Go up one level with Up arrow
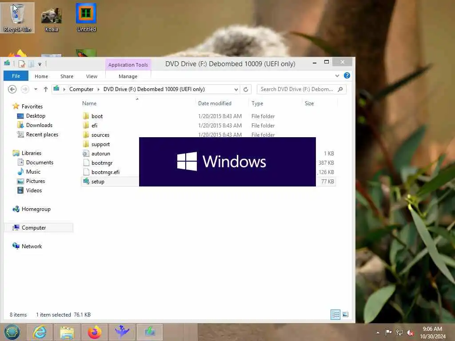Image resolution: width=455 pixels, height=341 pixels. pos(46,89)
